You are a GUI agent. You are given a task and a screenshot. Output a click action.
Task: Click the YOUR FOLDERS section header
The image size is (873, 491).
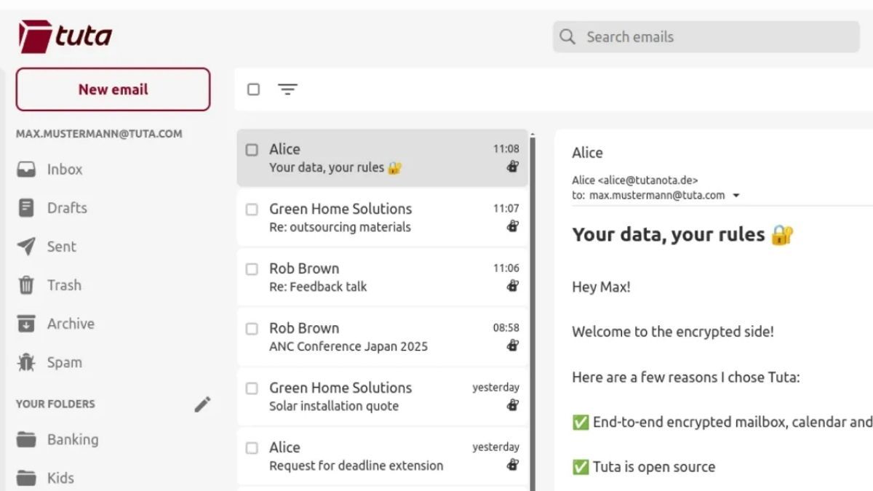coord(55,404)
